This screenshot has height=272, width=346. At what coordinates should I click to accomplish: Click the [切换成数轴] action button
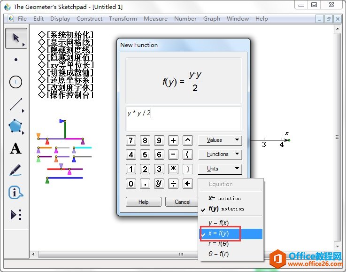click(66, 72)
